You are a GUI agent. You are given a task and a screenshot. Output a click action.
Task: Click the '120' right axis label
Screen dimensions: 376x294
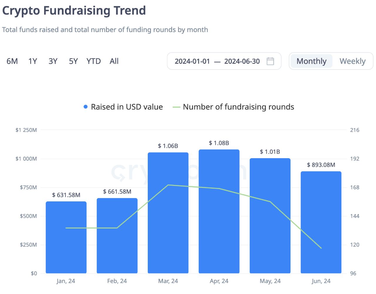[355, 245]
